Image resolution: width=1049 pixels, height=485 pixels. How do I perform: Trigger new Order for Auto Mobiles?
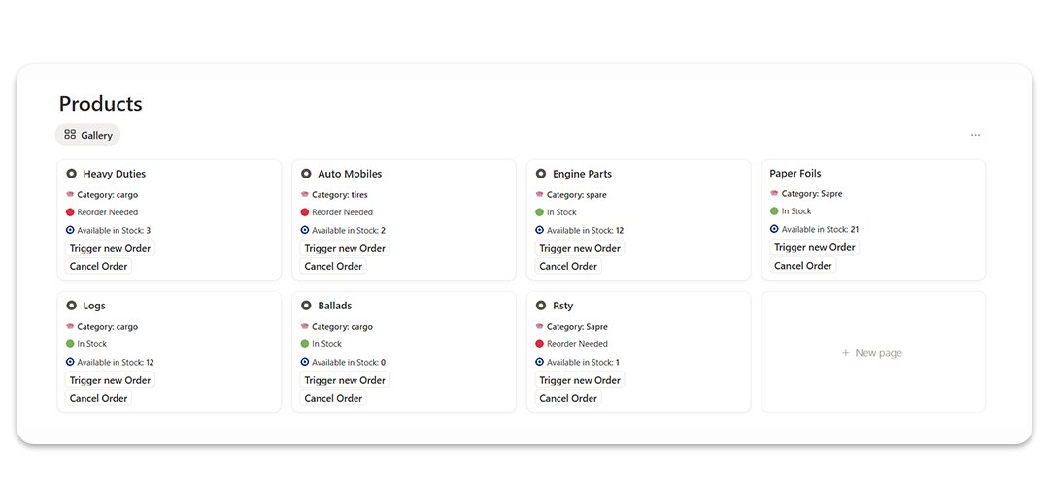pos(345,248)
